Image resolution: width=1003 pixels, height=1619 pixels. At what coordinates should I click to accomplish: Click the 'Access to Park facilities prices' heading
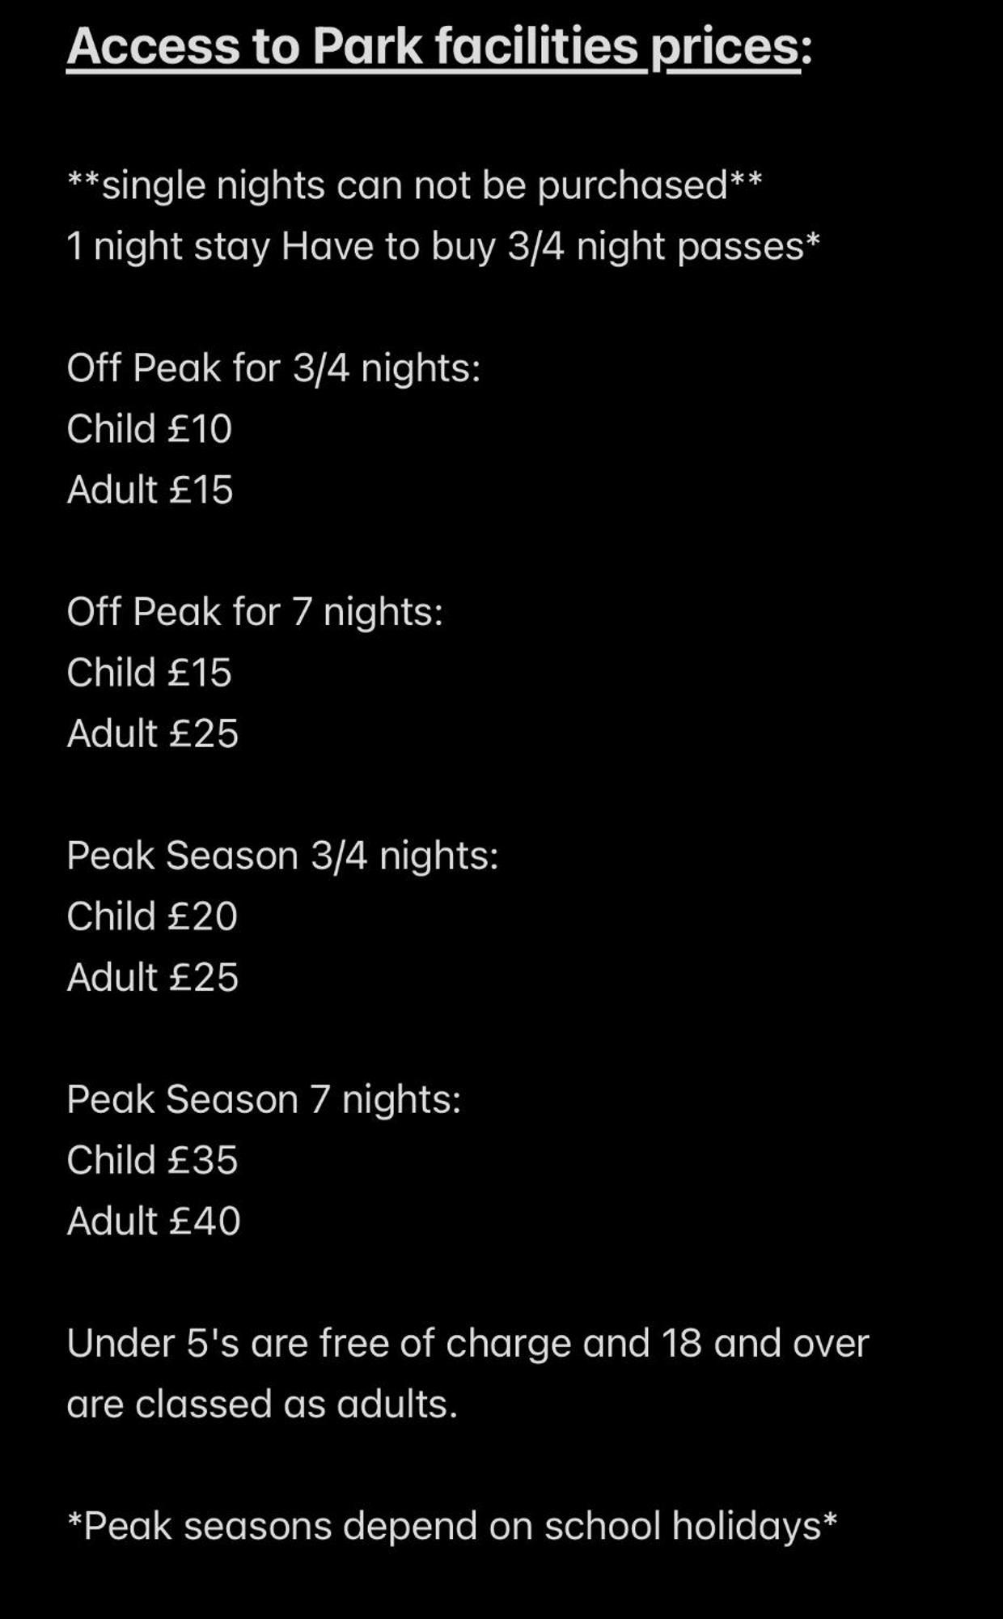coord(439,46)
